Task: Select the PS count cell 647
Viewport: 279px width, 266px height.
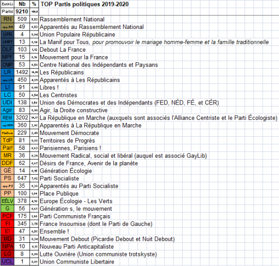Action: click(x=22, y=178)
